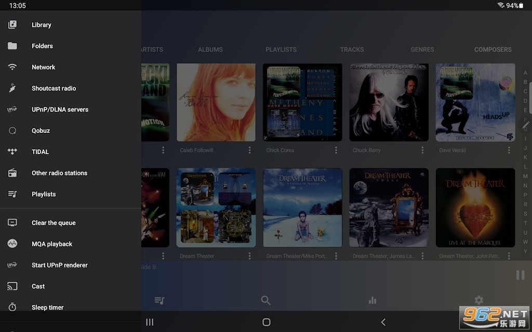Open the overflow menu for Caleb Followill
Image resolution: width=532 pixels, height=332 pixels.
249,150
